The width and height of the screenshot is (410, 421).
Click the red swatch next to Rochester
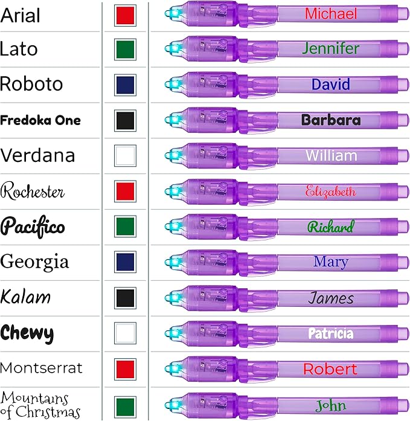[x=125, y=191]
